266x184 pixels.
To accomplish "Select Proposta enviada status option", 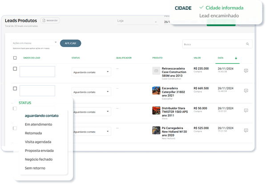I will [x=39, y=151].
